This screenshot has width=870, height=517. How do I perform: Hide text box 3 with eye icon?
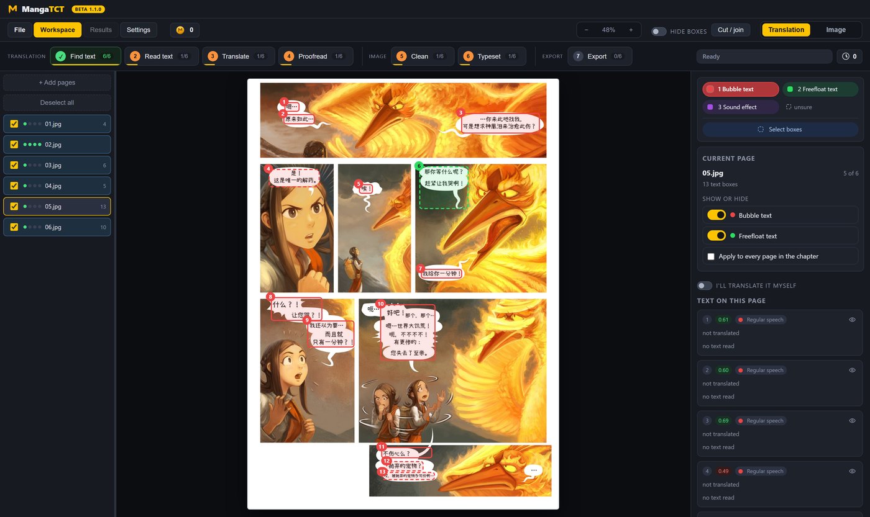pos(853,421)
